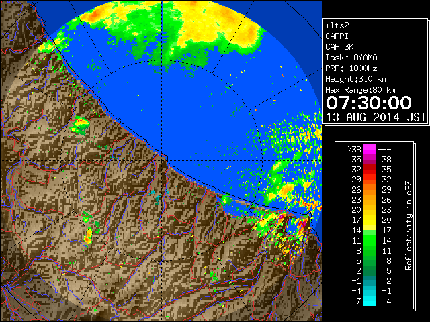
Task: Click the 'Task: OYAMA' line
Action: (351, 58)
